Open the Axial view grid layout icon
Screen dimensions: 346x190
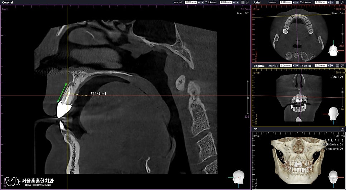[x=337, y=2]
